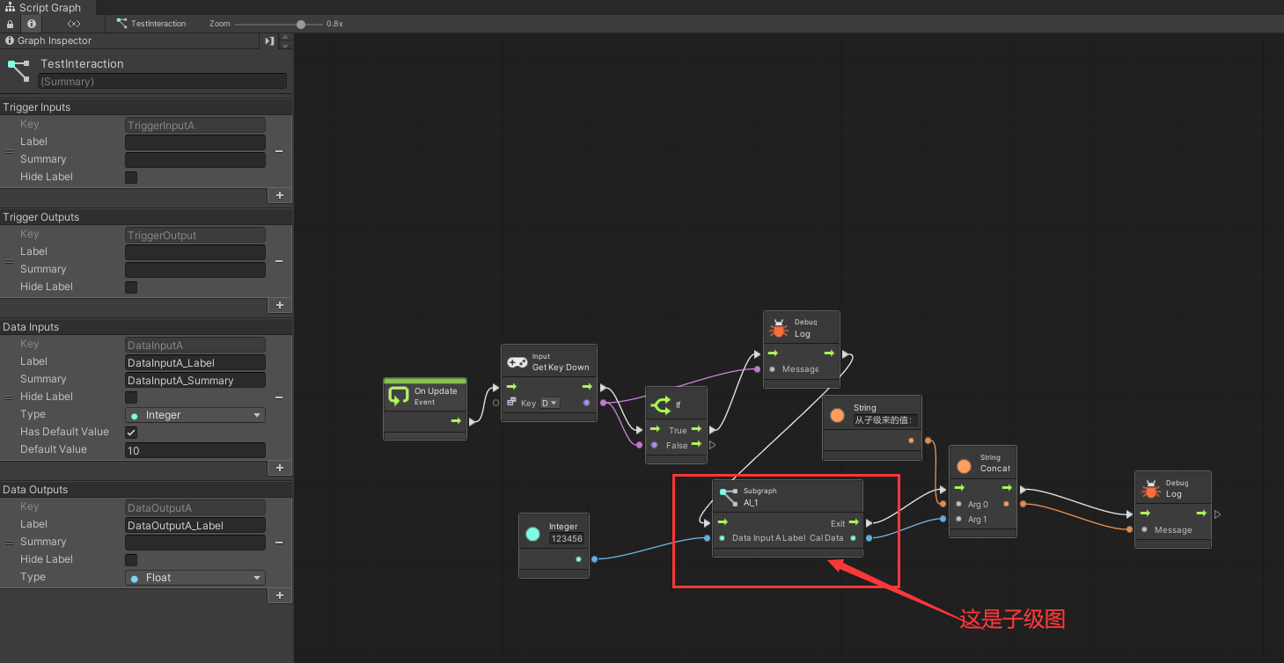This screenshot has height=663, width=1284.
Task: Click the orange String Concat icon
Action: click(x=964, y=466)
